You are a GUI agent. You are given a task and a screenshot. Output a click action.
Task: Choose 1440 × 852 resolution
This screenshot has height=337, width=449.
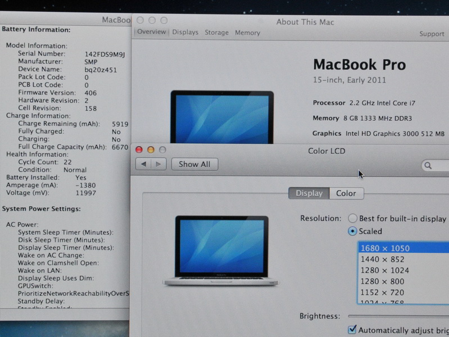pyautogui.click(x=403, y=259)
